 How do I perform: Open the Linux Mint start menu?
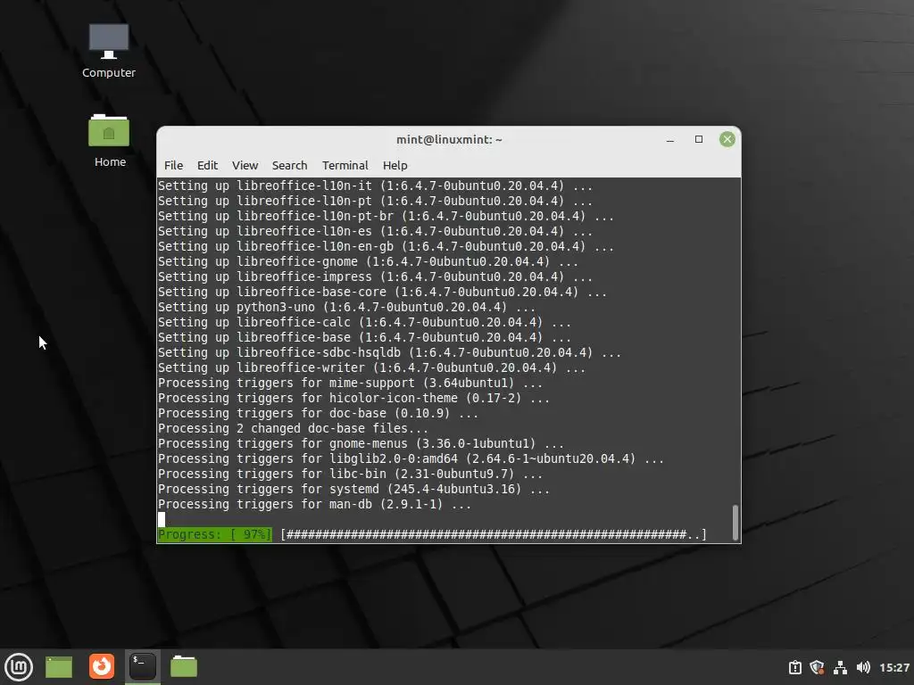click(x=19, y=666)
